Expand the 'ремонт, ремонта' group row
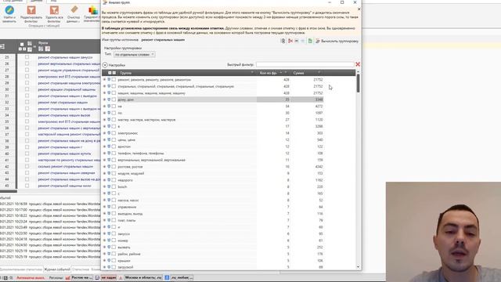 click(x=104, y=80)
